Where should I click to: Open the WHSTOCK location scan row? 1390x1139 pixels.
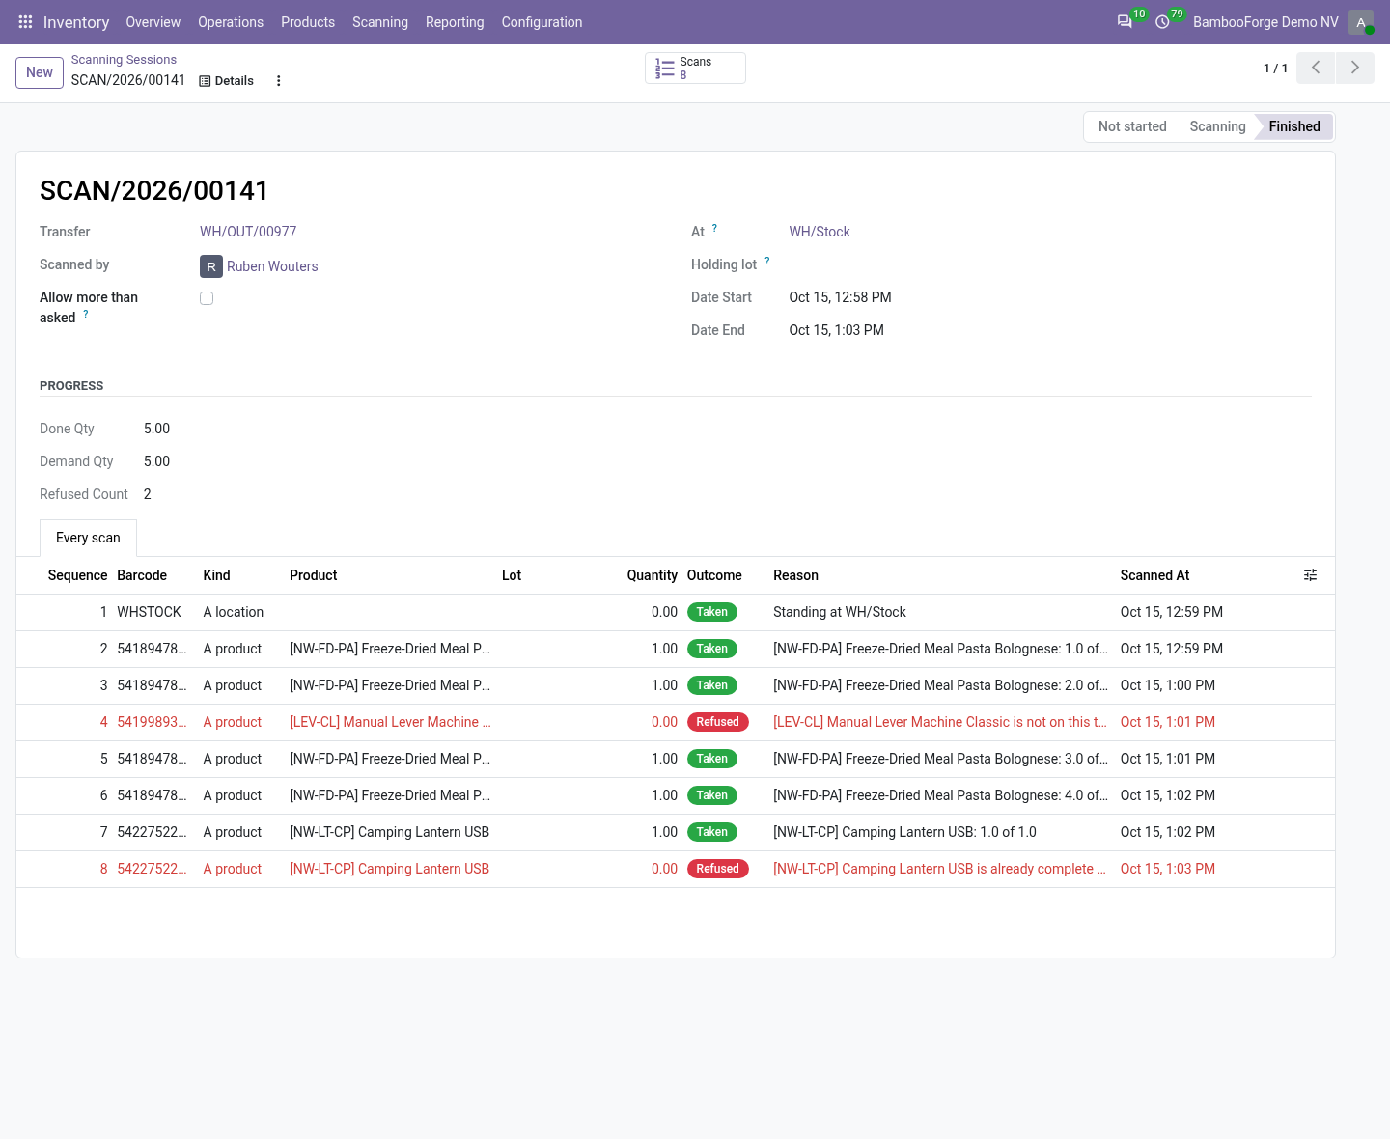pyautogui.click(x=676, y=612)
